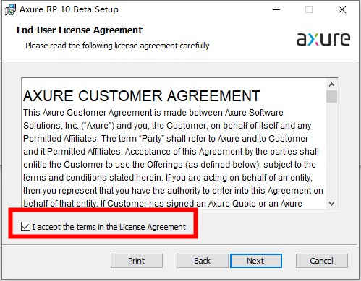Image resolution: width=361 pixels, height=281 pixels.
Task: Toggle the accept license terms checkbox
Action: click(25, 227)
